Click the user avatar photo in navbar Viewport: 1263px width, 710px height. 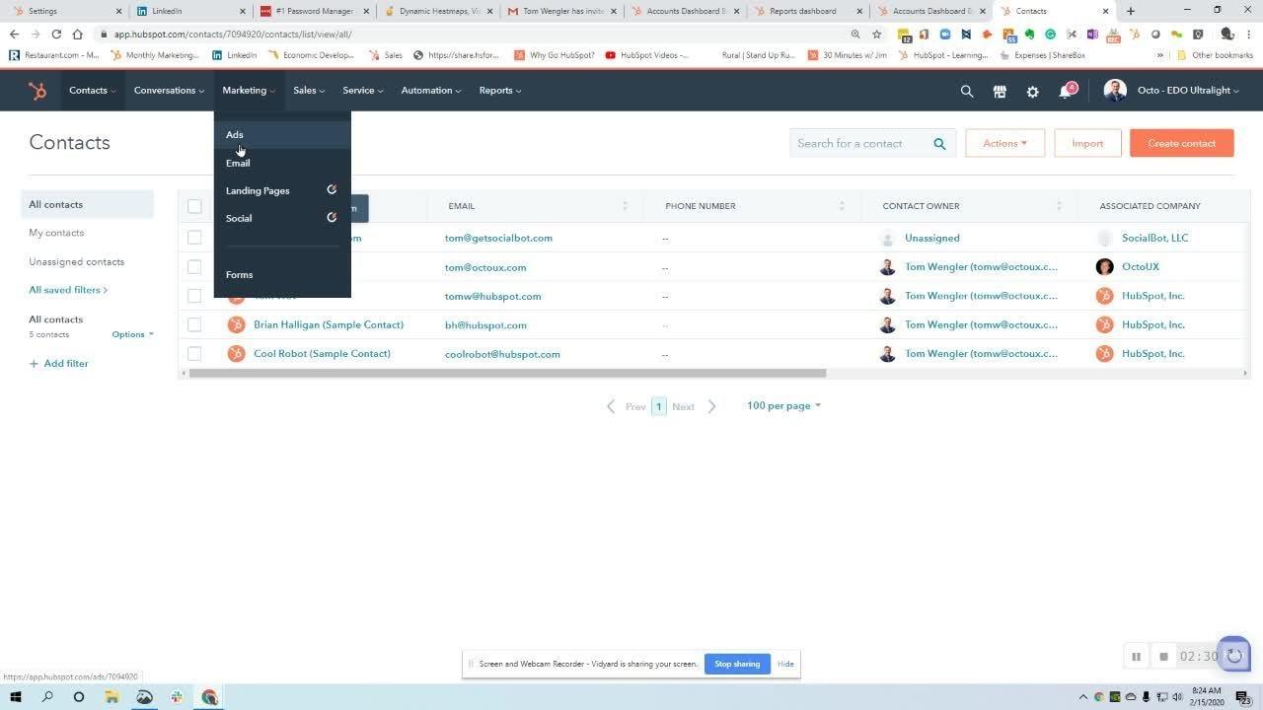click(1115, 91)
